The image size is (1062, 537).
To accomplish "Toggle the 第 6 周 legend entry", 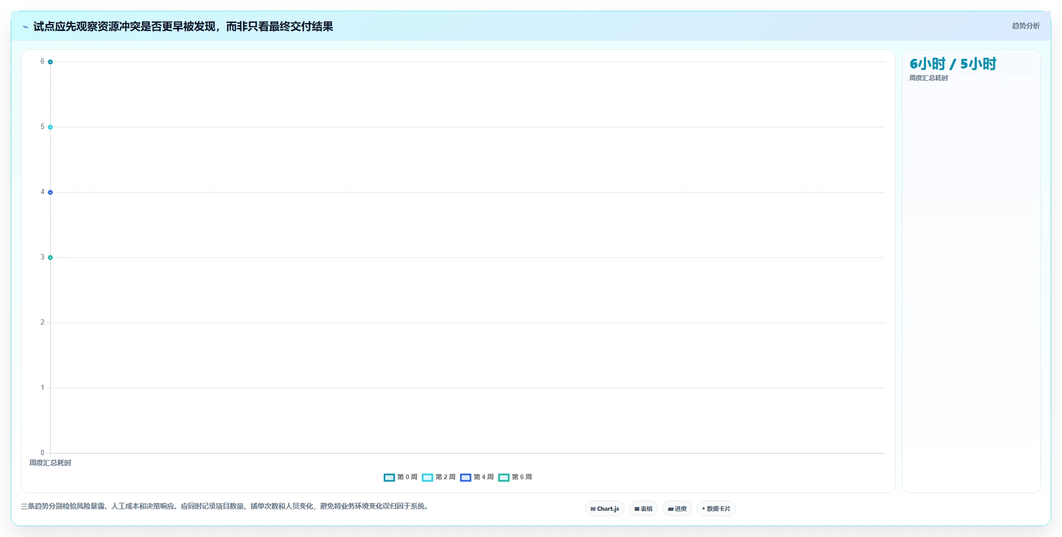I will [515, 477].
